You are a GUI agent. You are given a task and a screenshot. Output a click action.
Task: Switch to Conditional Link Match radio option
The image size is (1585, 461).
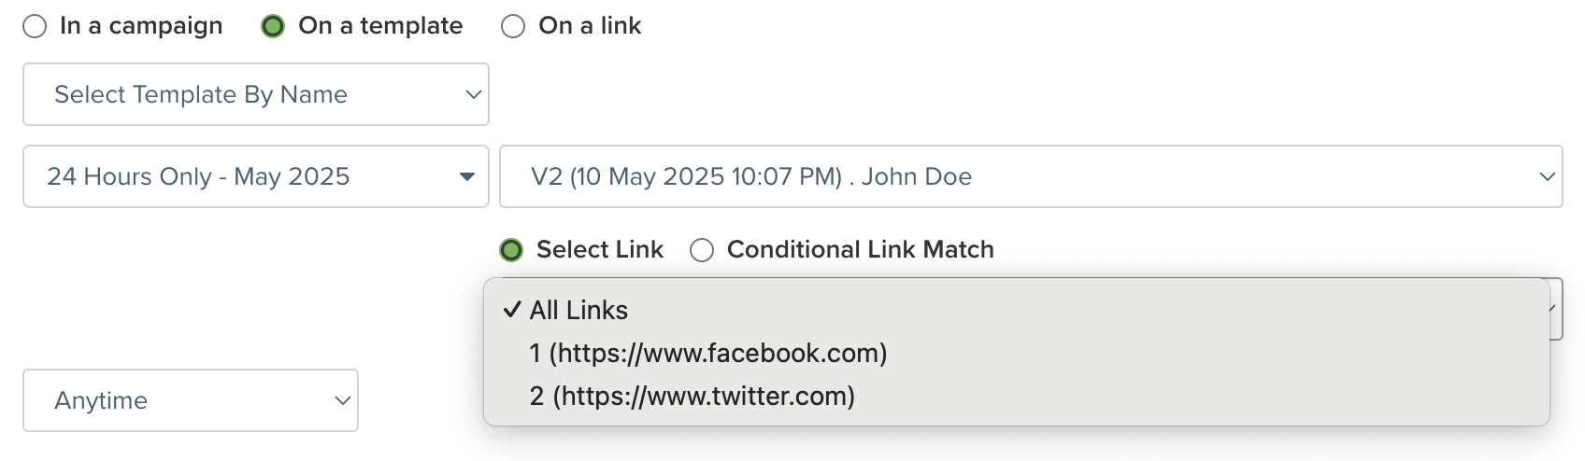point(702,250)
